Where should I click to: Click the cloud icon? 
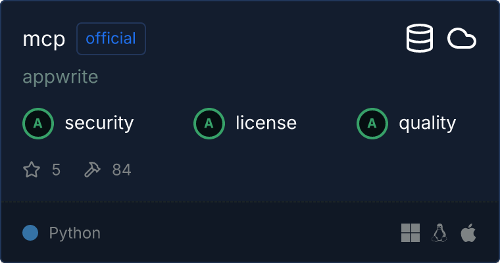tap(462, 39)
